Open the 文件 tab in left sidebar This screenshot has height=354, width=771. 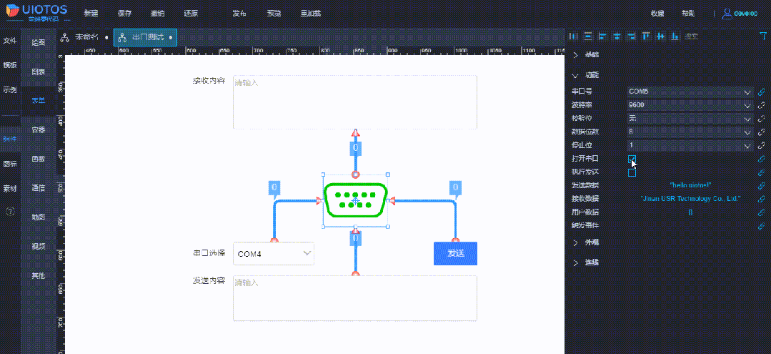pos(10,41)
